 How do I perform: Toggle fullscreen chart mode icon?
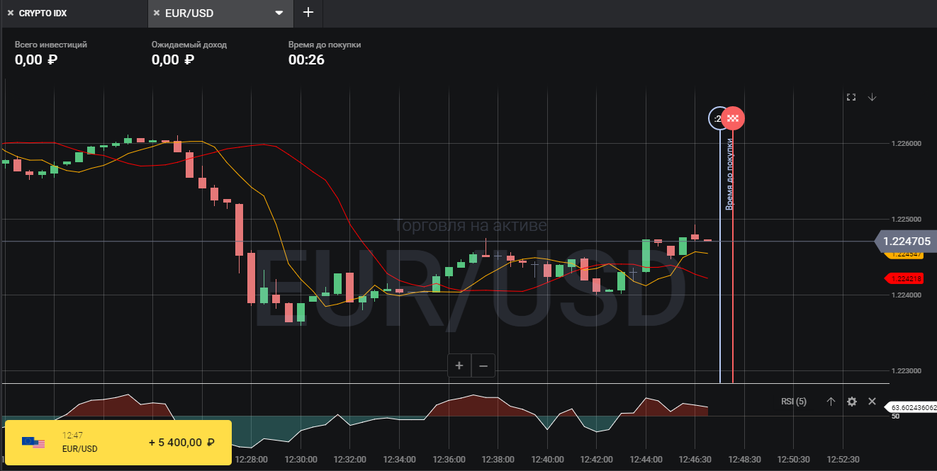tap(851, 97)
